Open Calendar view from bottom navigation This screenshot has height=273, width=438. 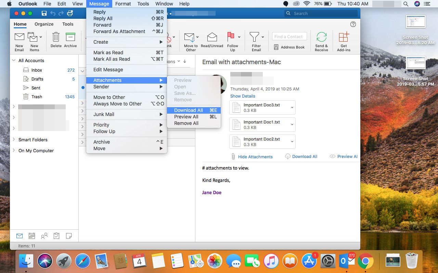pyautogui.click(x=32, y=236)
